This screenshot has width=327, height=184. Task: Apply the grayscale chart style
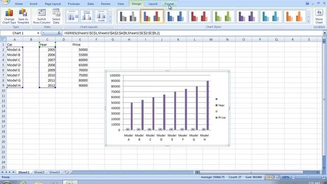coord(128,16)
